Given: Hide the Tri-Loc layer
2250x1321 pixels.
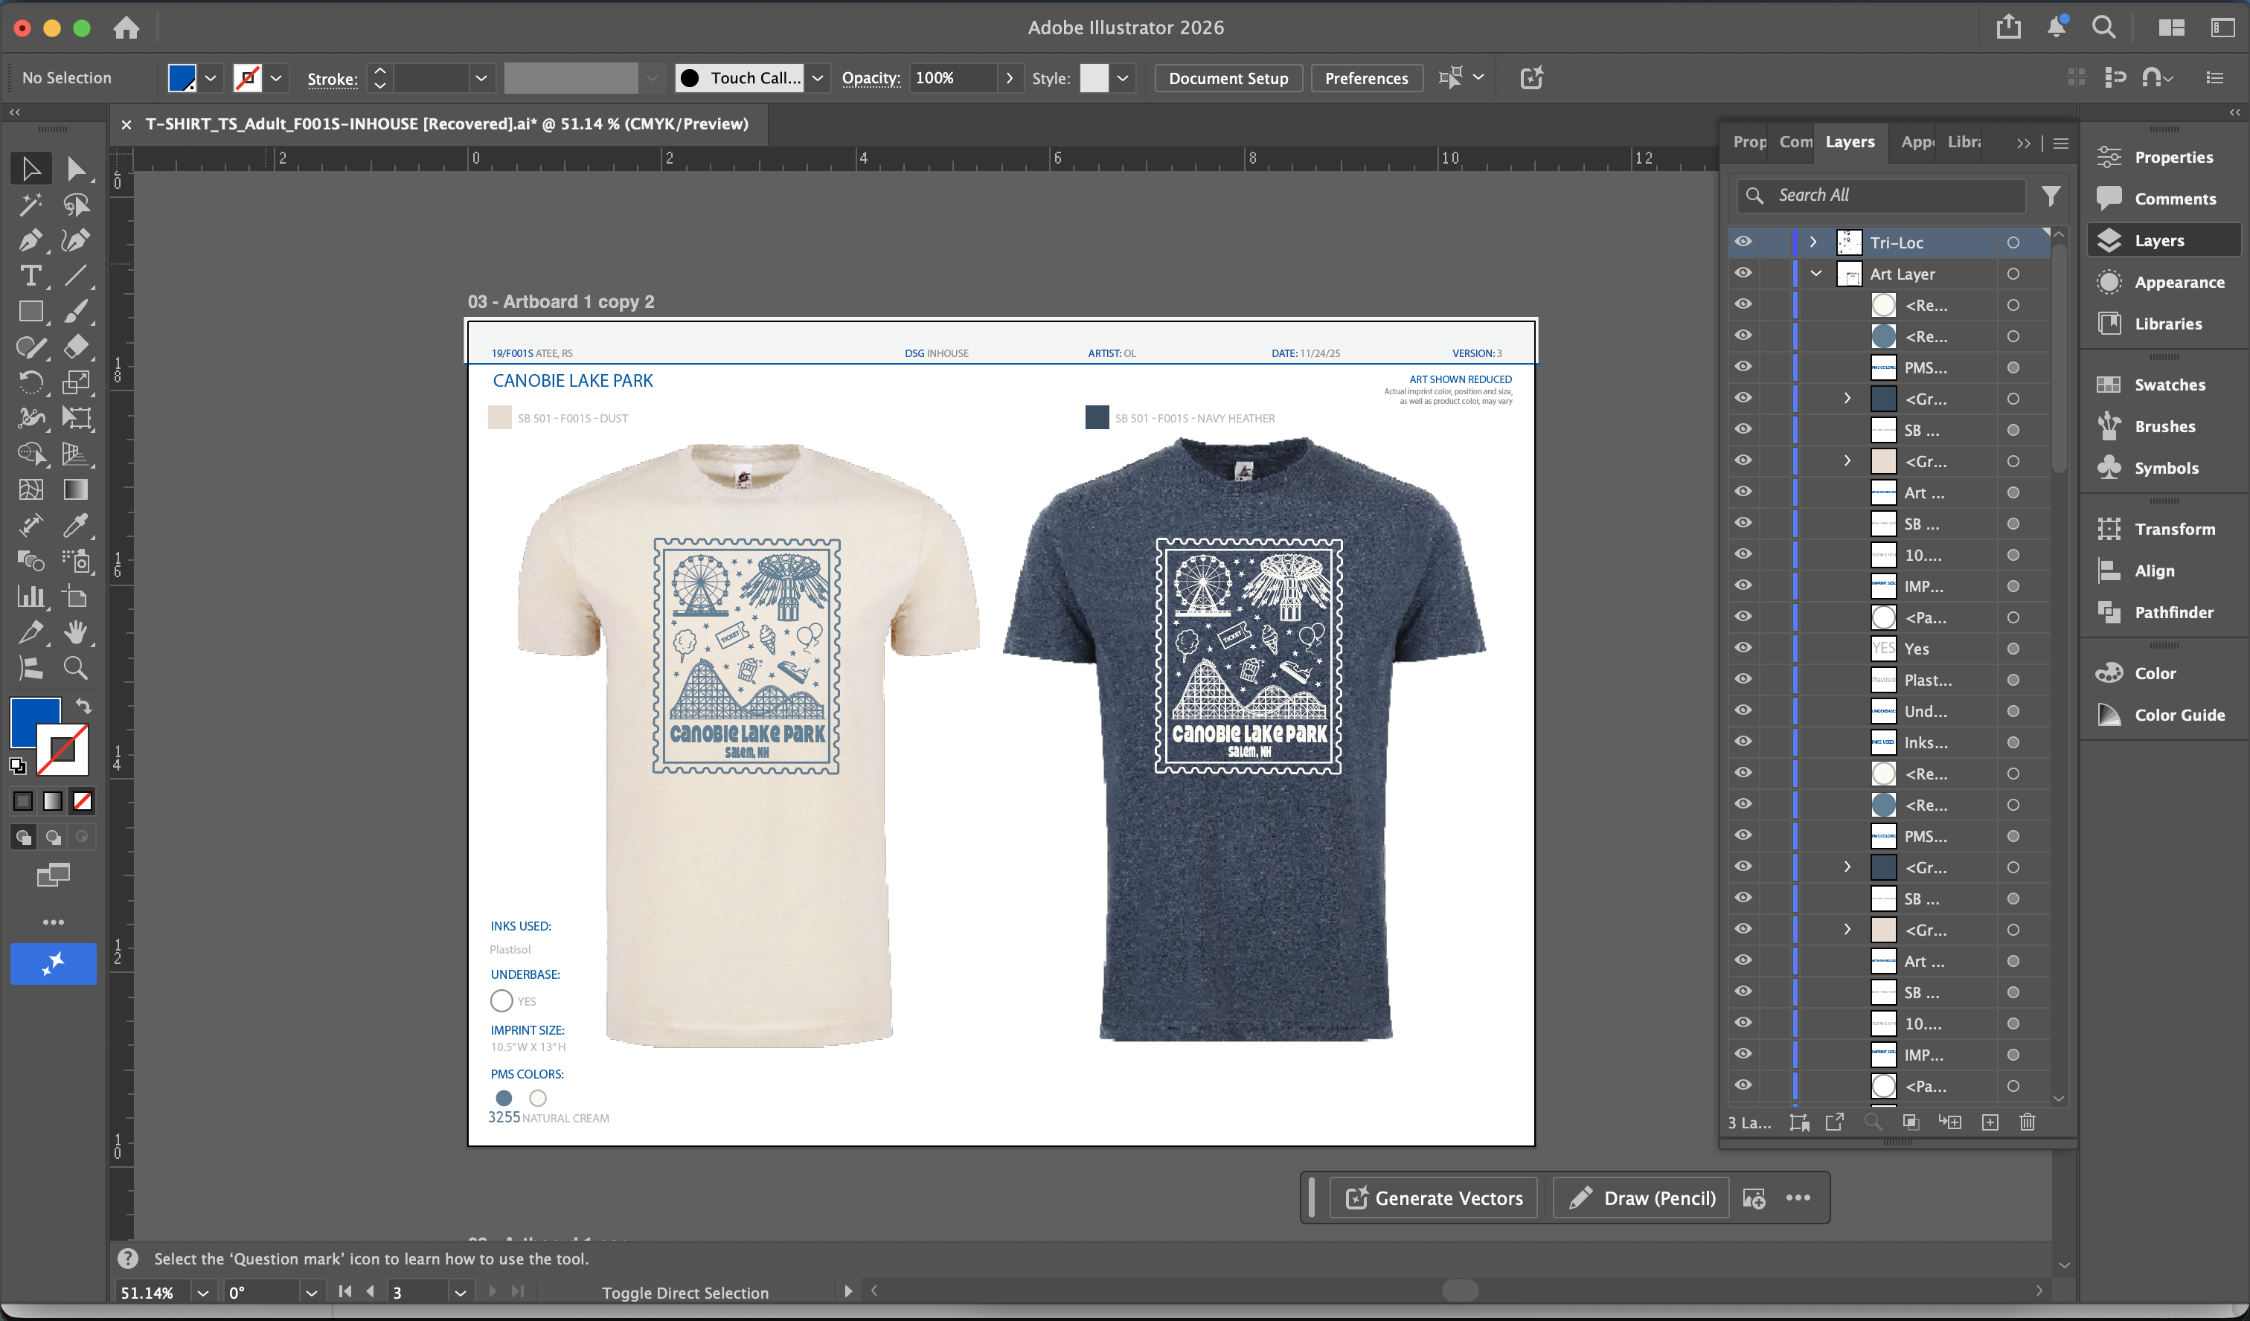Looking at the screenshot, I should (1743, 242).
